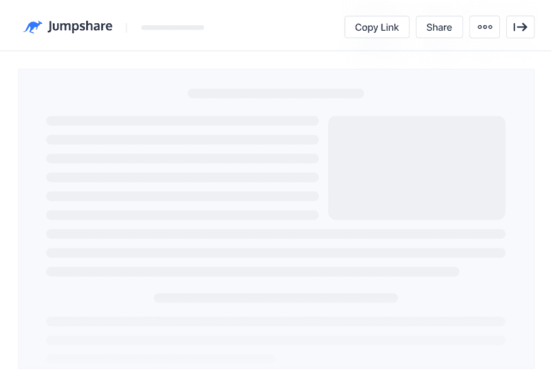Click the first text line left of image placeholder
The image size is (552, 386).
(x=182, y=121)
